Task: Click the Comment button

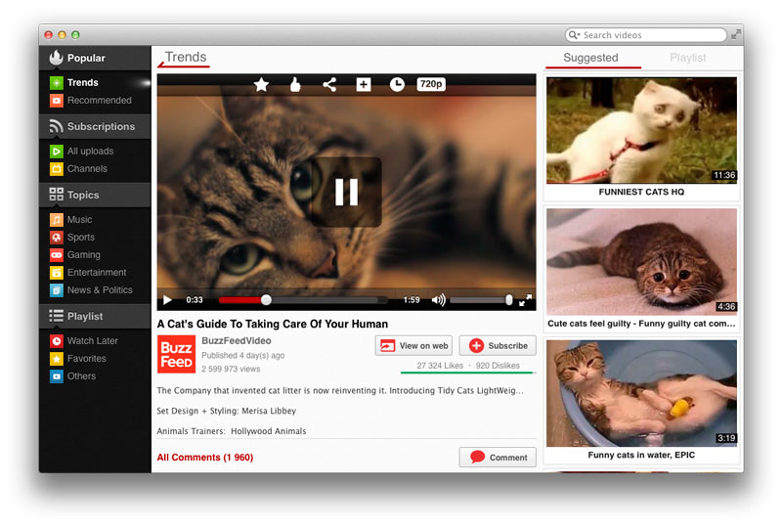Action: click(498, 458)
